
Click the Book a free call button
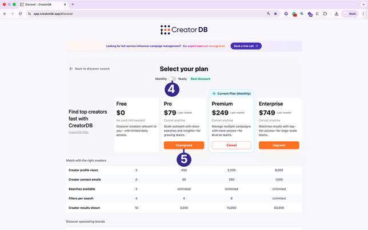[246, 46]
